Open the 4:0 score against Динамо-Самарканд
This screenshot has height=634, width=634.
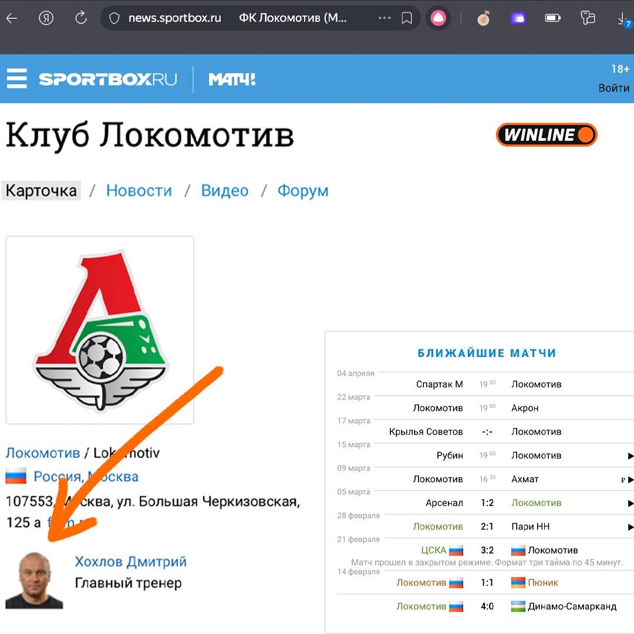[487, 606]
